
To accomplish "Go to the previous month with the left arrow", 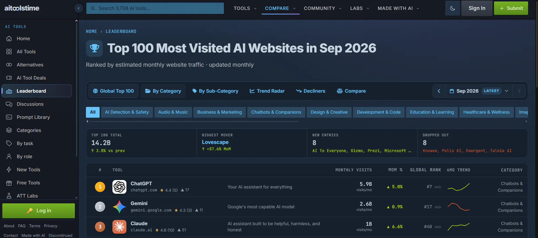I will coord(439,91).
